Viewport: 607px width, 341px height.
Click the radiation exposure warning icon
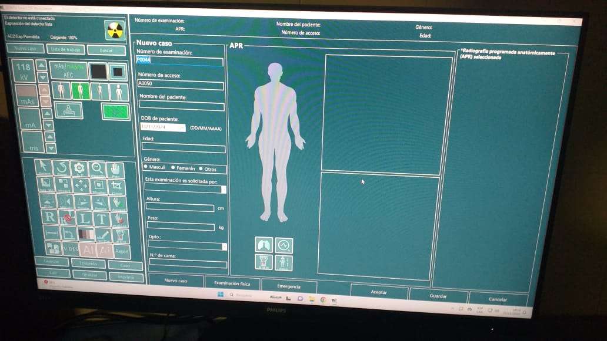tap(114, 29)
